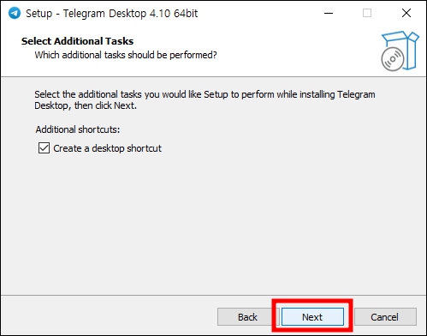Click the maximize button in title bar
The image size is (427, 336).
click(367, 13)
